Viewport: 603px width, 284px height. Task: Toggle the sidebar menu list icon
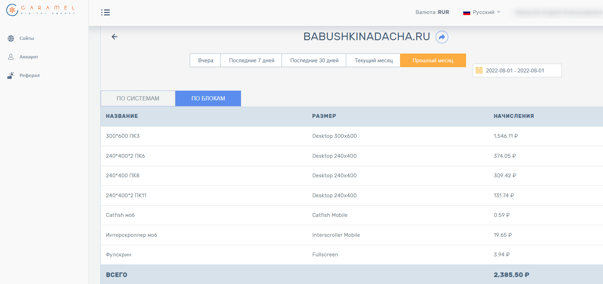pyautogui.click(x=106, y=13)
